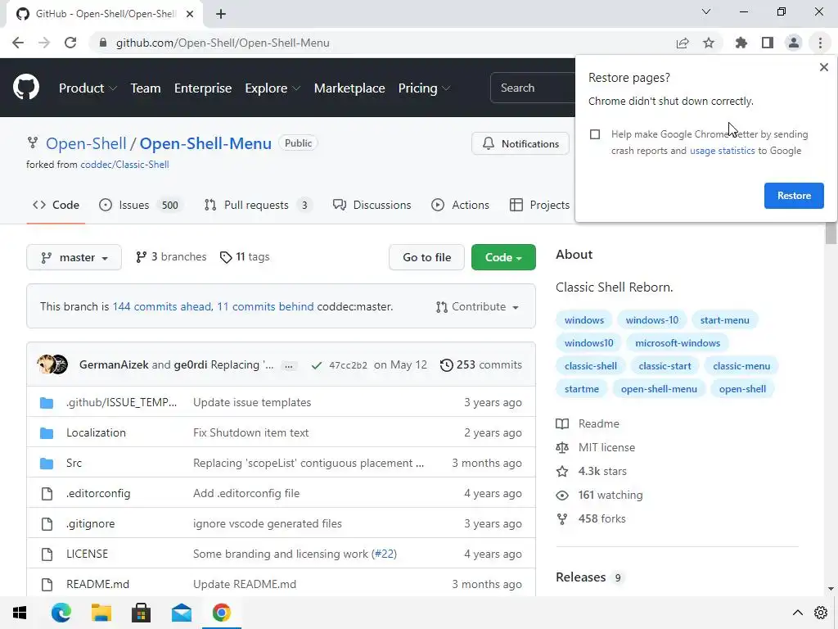Go back with browser back arrow

18,43
